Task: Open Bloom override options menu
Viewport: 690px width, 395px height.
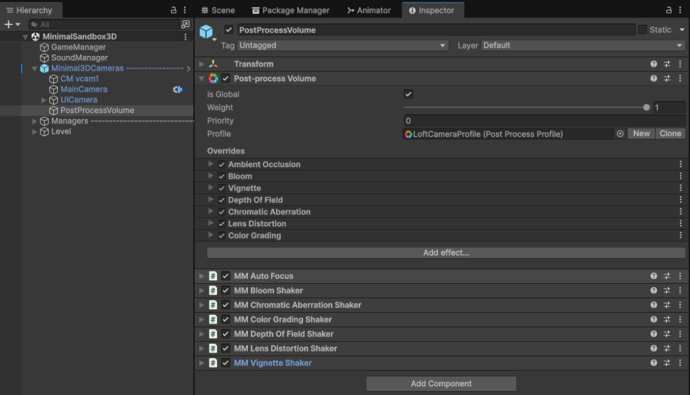Action: click(x=681, y=177)
